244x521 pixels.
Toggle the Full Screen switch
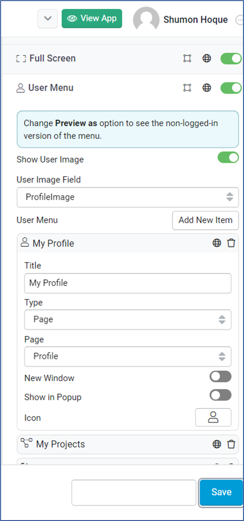(231, 59)
